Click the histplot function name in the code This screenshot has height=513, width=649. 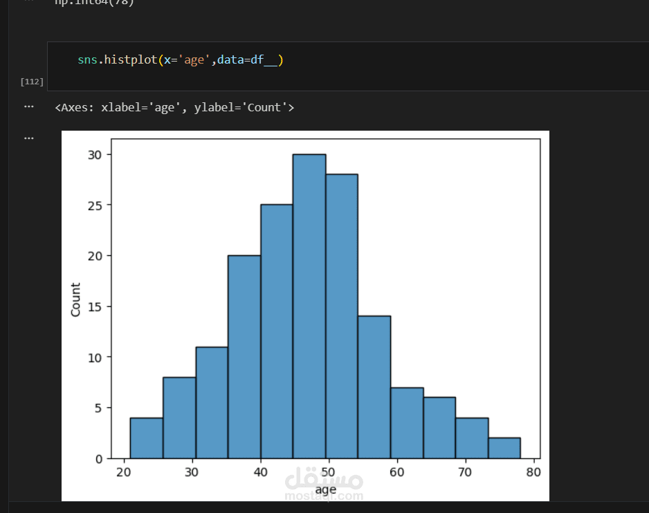click(x=130, y=60)
